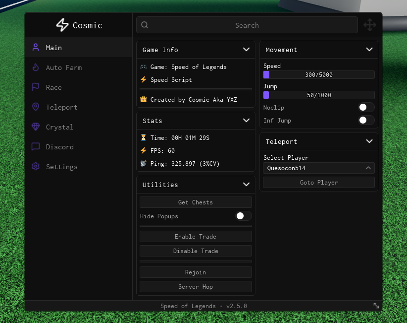Viewport: 407px width, 323px height.
Task: Click the Rejoin button
Action: click(196, 272)
